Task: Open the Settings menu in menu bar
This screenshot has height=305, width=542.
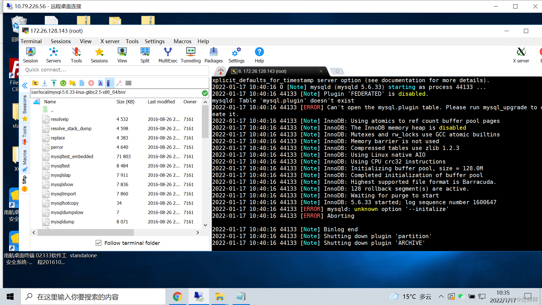Action: pos(155,41)
